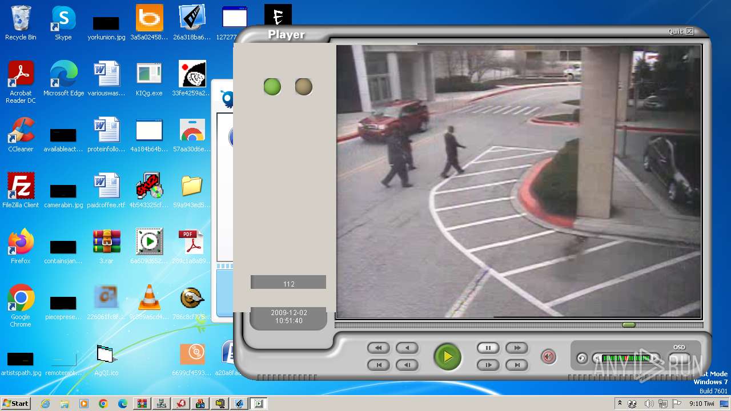Screen dimensions: 731x411
Task: Select the 289c1a8a89 PDF file icon
Action: 192,247
